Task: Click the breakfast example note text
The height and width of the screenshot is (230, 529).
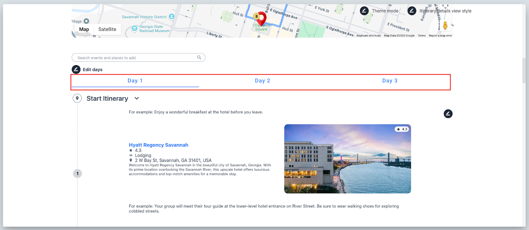Action: click(x=196, y=112)
